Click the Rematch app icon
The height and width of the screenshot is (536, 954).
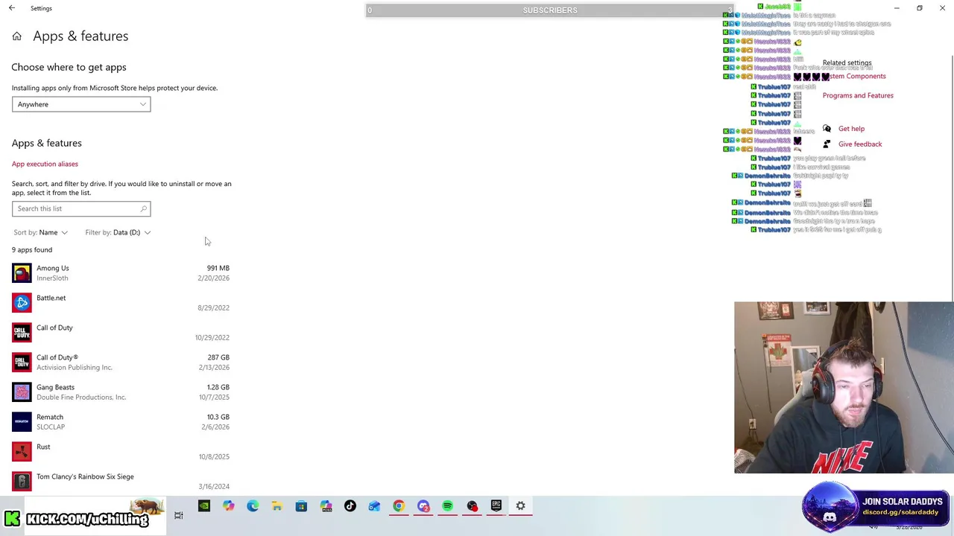22,422
